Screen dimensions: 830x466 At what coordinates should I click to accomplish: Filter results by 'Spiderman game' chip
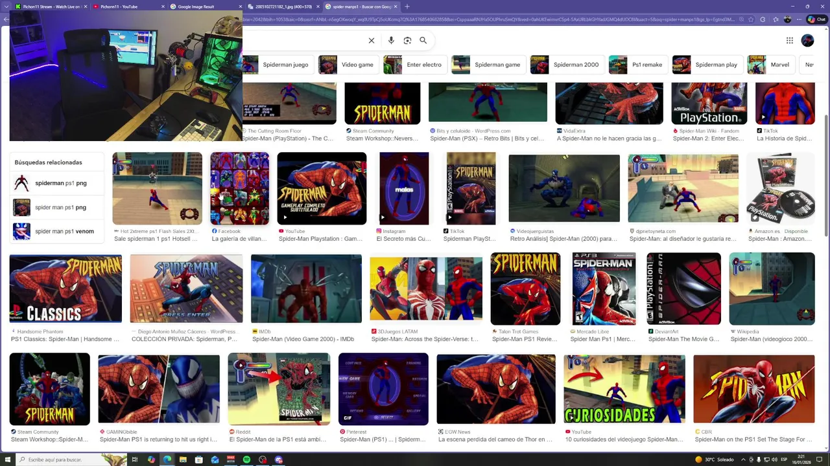pyautogui.click(x=488, y=65)
